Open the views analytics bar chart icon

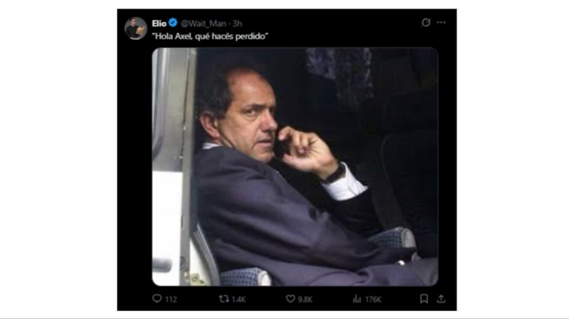(357, 299)
